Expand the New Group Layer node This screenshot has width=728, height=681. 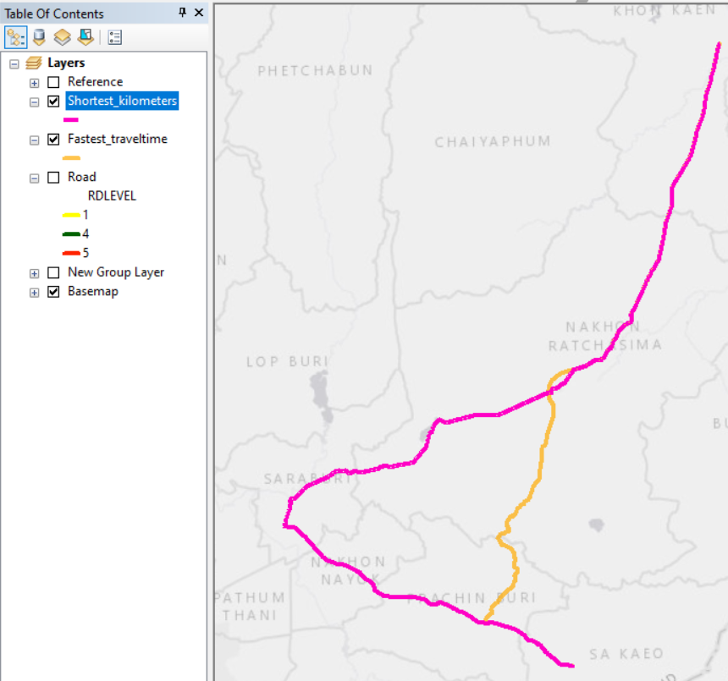click(34, 272)
